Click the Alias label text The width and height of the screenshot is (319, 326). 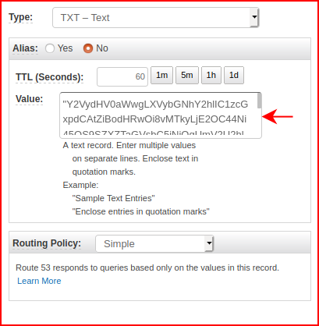click(x=25, y=48)
